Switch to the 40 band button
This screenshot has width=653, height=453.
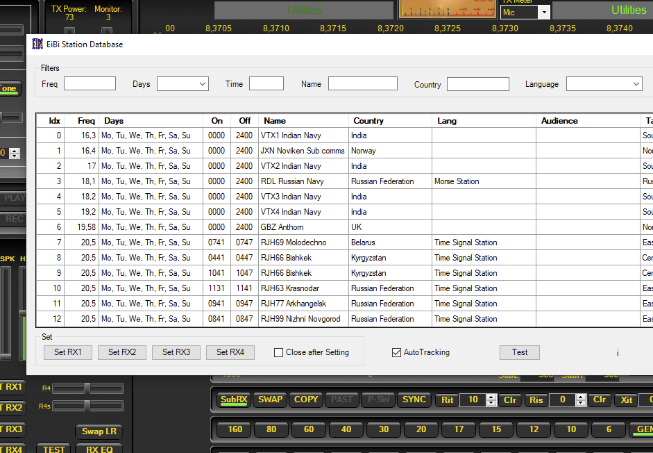346,429
